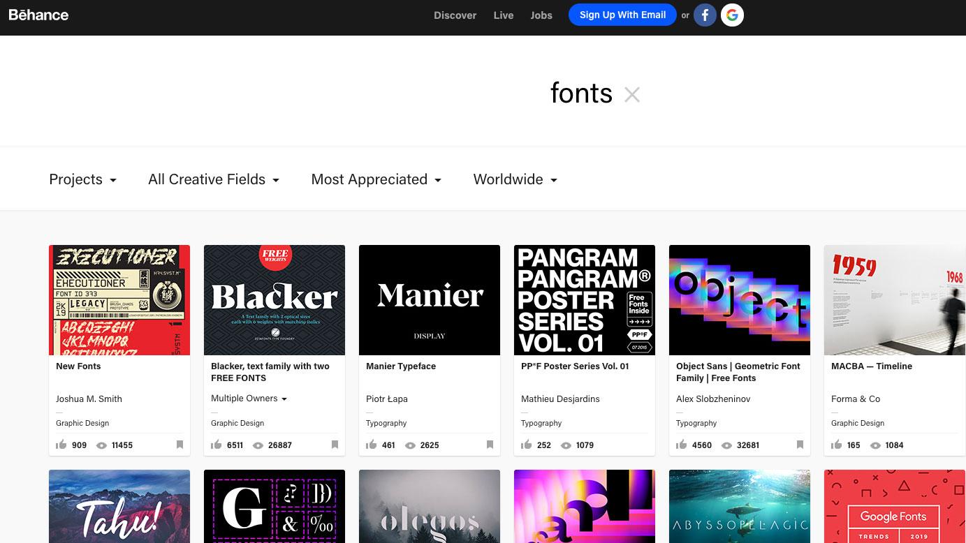966x543 pixels.
Task: Open the Executioner New Fonts thumbnail
Action: coord(119,300)
